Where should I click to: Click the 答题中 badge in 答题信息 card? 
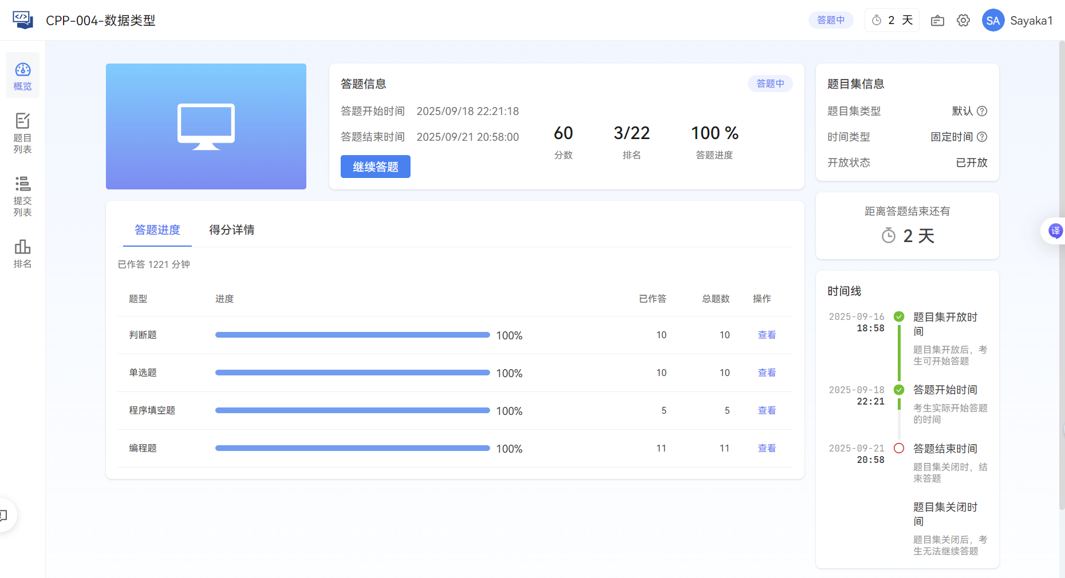(770, 84)
